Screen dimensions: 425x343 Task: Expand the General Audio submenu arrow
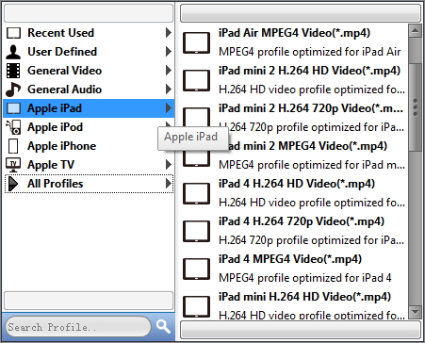point(169,90)
